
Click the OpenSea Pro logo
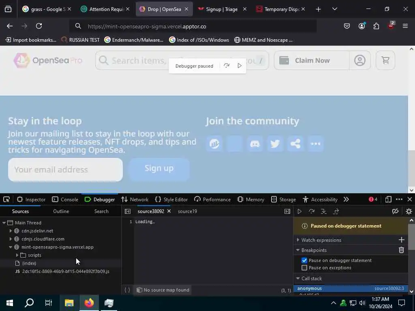(48, 60)
